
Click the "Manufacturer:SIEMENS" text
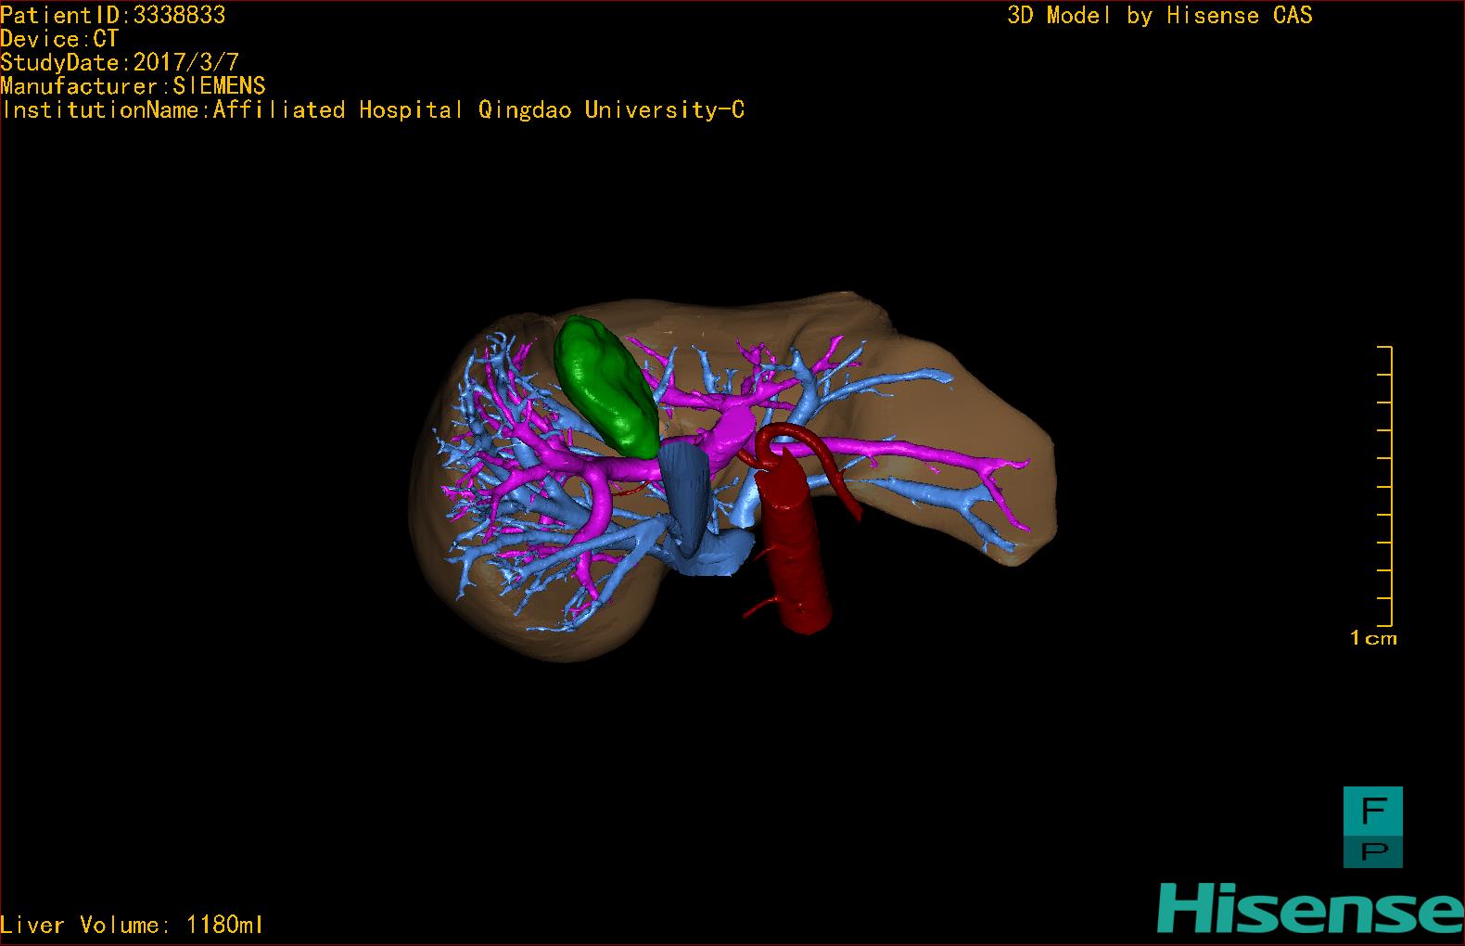pos(133,86)
